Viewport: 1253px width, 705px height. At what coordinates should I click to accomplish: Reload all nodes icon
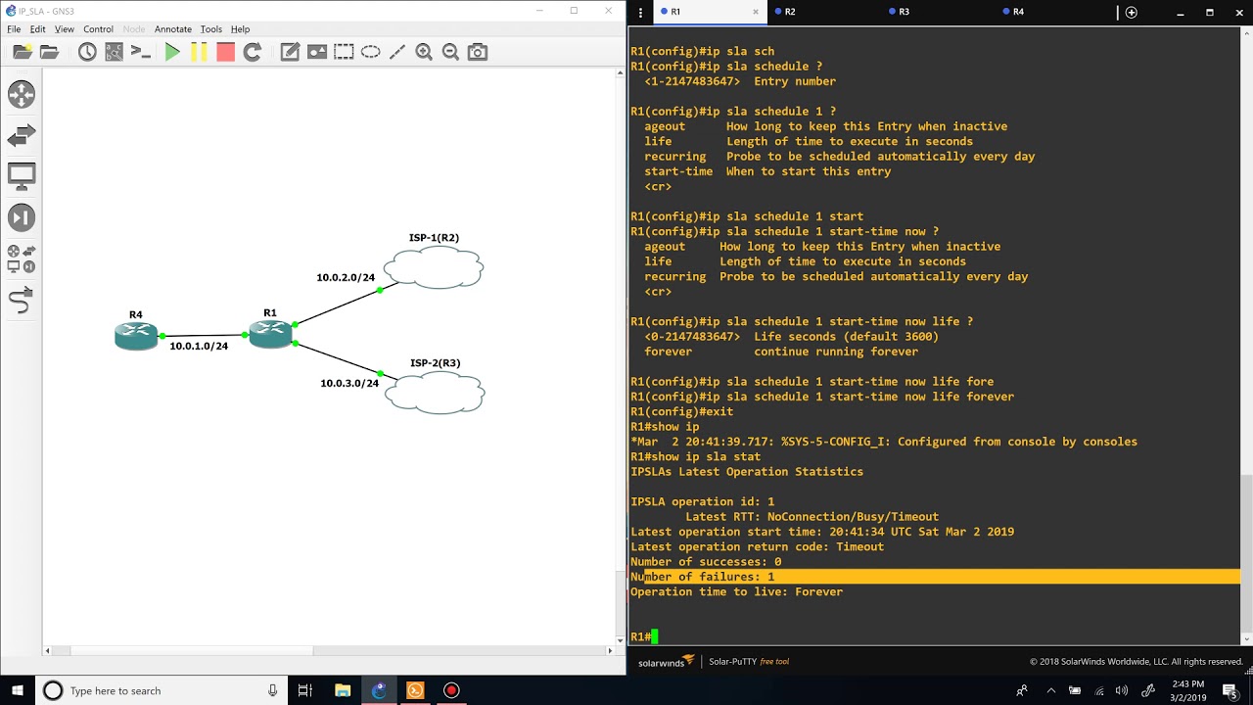(x=252, y=52)
